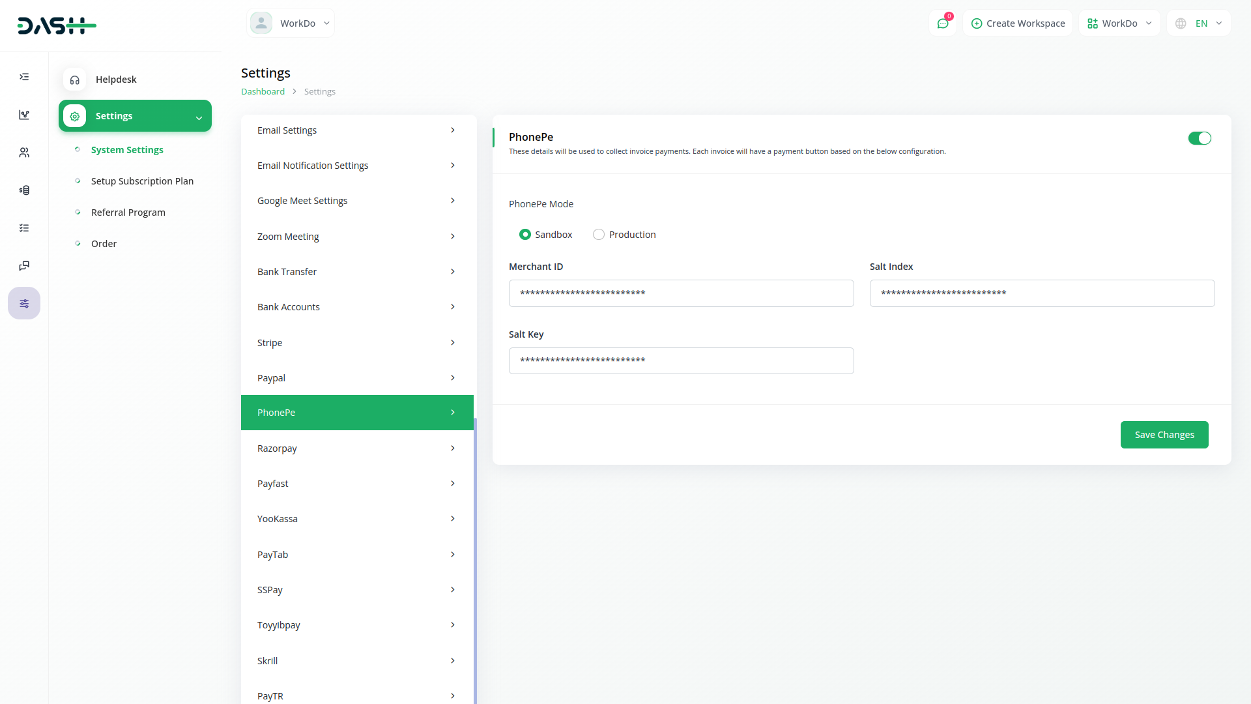Open the chart analytics icon in the left rail

(x=24, y=115)
